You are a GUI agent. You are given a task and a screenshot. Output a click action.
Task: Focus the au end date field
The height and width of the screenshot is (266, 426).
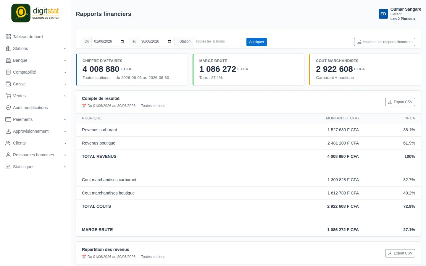(x=156, y=41)
